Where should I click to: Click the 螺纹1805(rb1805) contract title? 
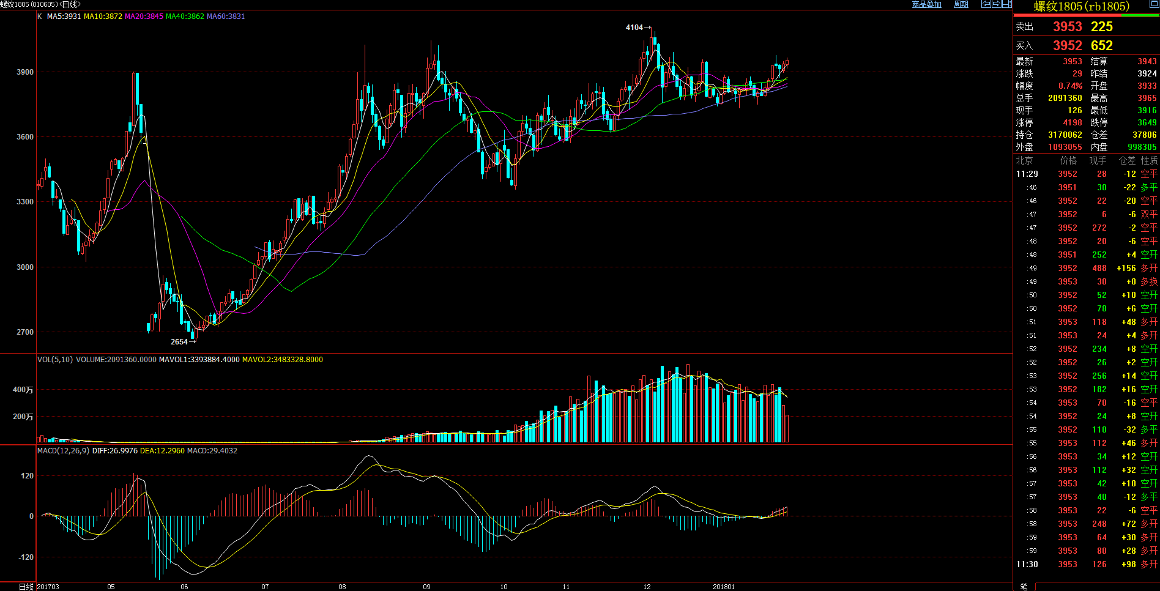tap(1081, 7)
